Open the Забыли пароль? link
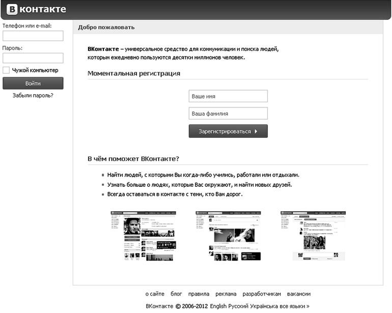 (x=33, y=96)
